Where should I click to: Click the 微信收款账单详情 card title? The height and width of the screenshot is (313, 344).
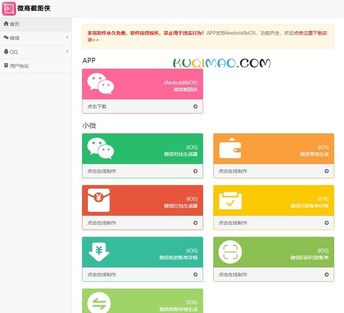178,258
